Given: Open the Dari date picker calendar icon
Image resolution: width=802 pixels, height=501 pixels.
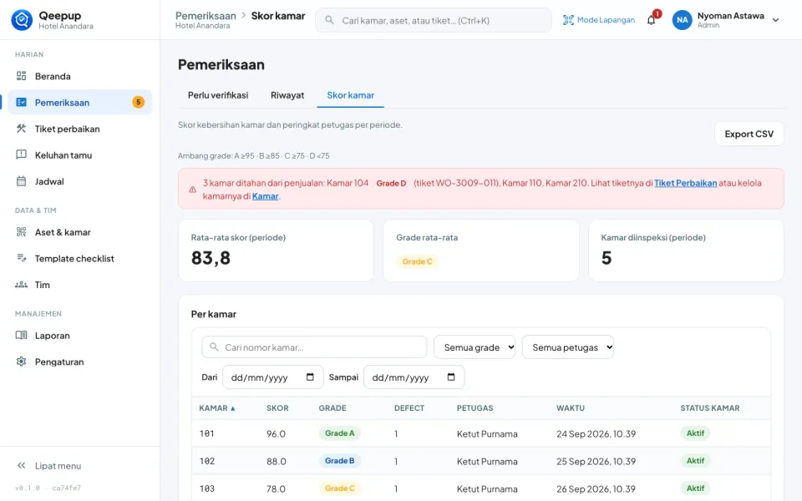Looking at the screenshot, I should pyautogui.click(x=310, y=377).
